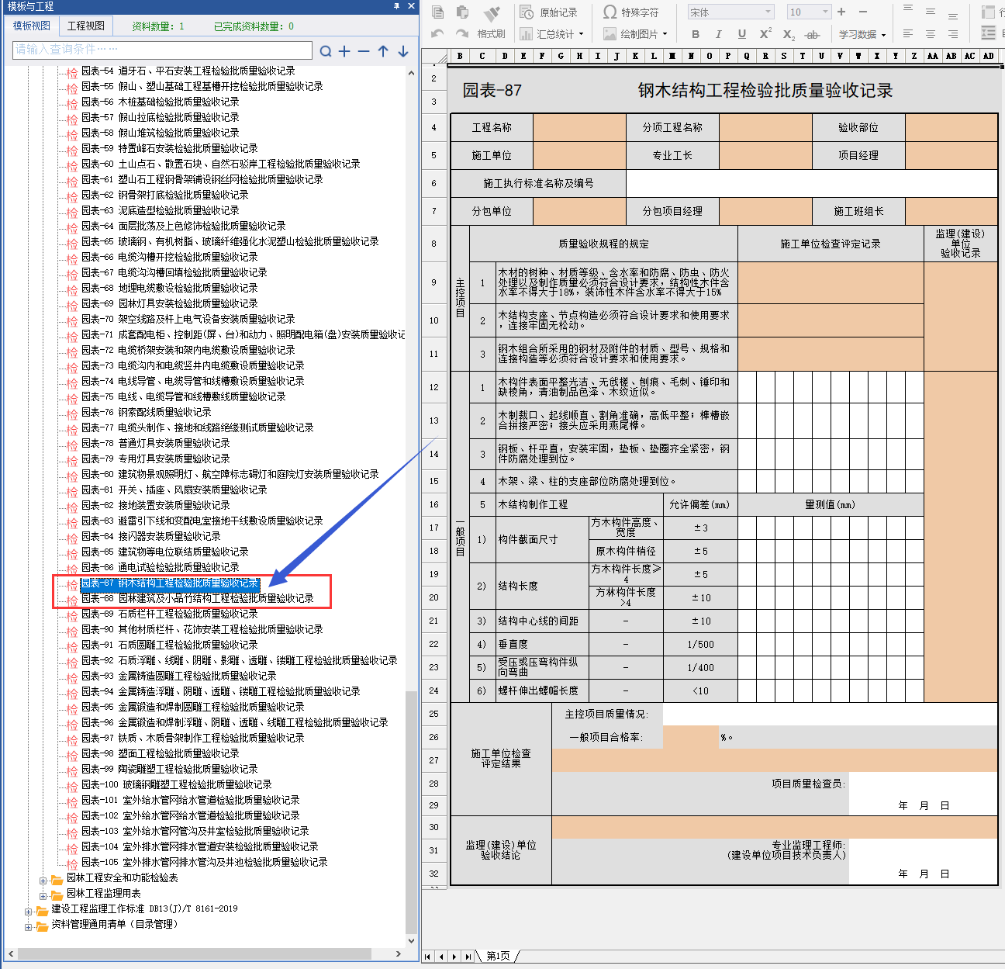Select 园表-99 陶瓷雕塑工程检验批
Viewport: 1005px width, 969px height.
170,769
